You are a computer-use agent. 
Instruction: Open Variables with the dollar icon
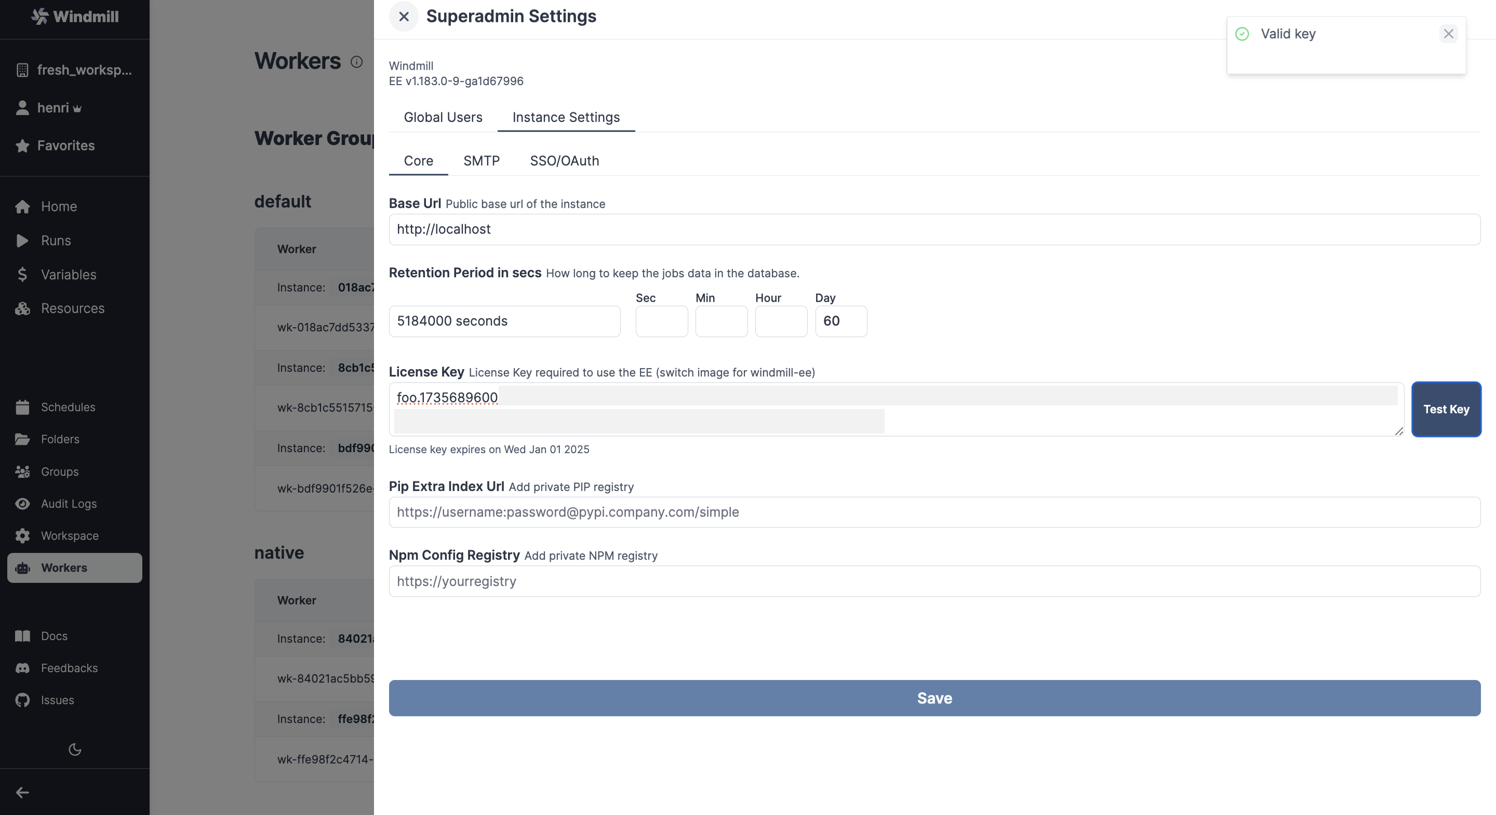pyautogui.click(x=23, y=275)
